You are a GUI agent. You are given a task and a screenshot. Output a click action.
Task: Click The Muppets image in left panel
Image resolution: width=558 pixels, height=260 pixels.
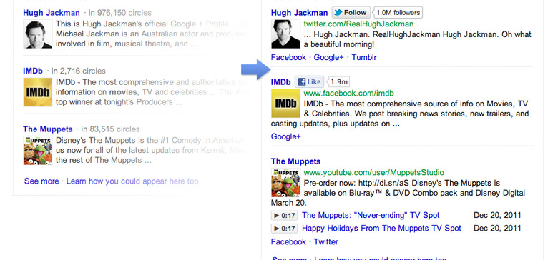[x=38, y=150]
